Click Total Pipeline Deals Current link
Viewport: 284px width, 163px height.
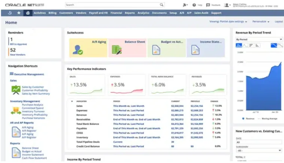coord(118,142)
